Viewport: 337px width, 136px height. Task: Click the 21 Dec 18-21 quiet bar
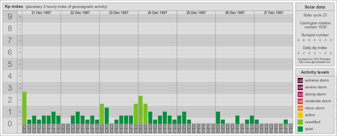54,118
